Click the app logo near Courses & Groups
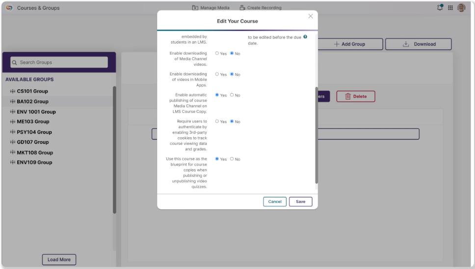Screen dimensions: 475x269 pyautogui.click(x=9, y=7)
